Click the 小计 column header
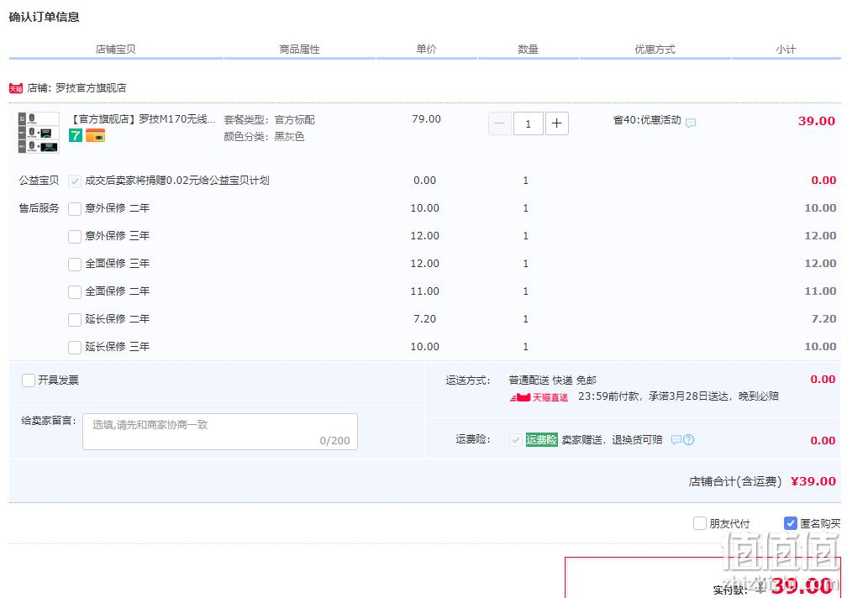Viewport: 847px width, 598px height. (x=786, y=50)
